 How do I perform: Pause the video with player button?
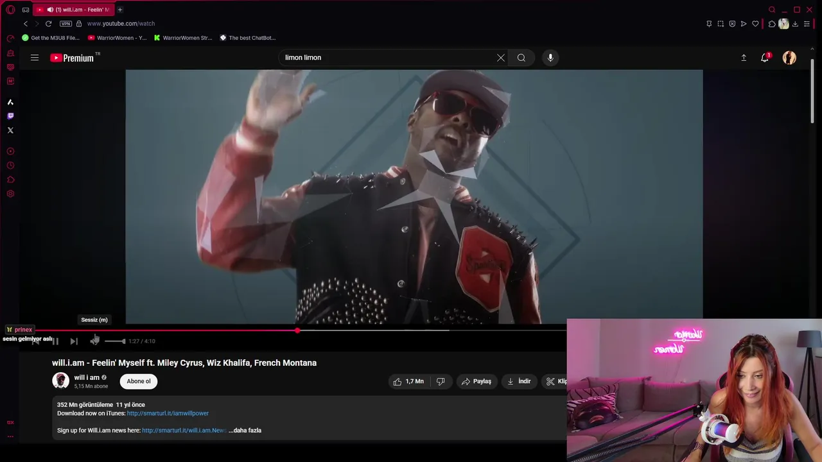(55, 341)
